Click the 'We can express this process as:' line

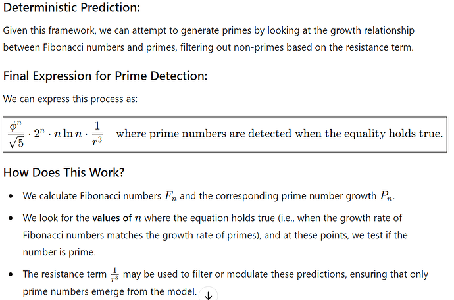click(x=70, y=99)
